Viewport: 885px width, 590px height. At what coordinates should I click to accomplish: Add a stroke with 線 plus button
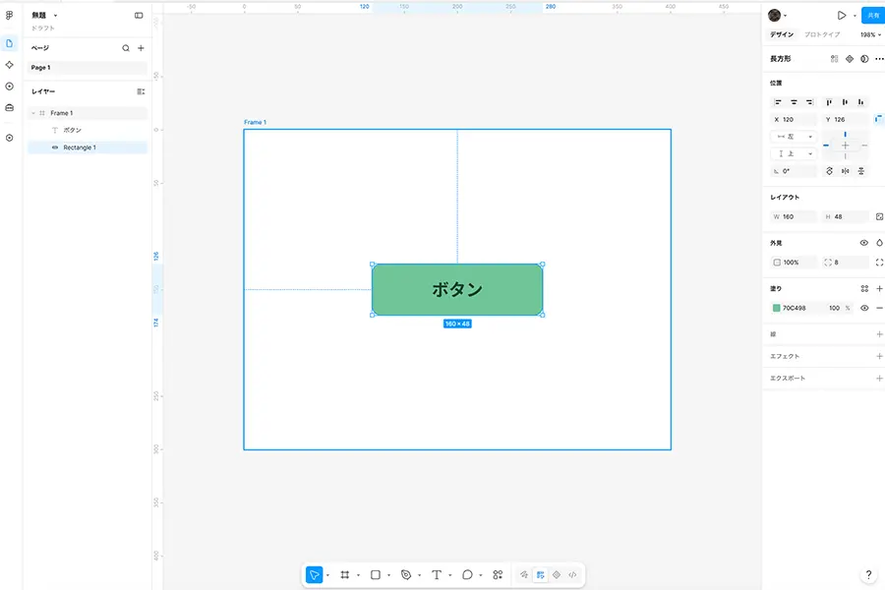[879, 334]
